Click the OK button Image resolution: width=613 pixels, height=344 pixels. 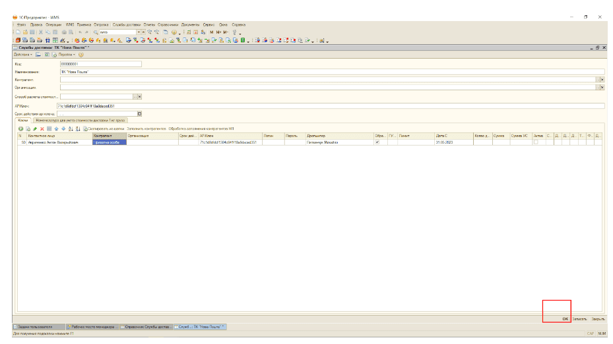[x=565, y=318]
